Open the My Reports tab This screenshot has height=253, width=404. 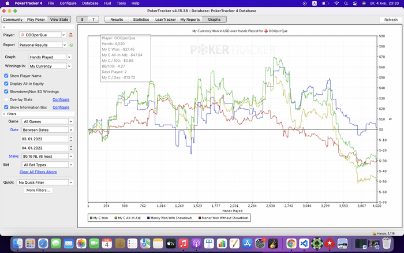click(190, 19)
